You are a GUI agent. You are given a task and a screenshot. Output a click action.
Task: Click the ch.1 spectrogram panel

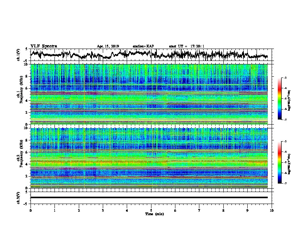click(x=149, y=94)
